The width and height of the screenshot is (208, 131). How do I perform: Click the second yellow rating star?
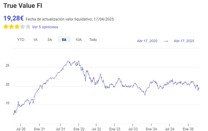pos(11,27)
